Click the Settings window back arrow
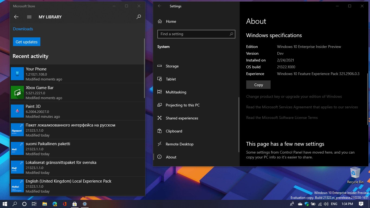 (x=160, y=6)
